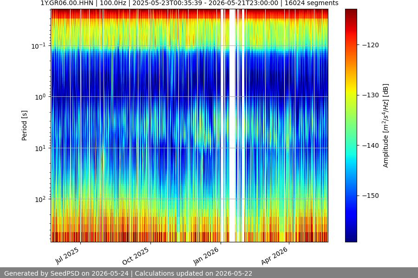Click the 10⁰ period tick label
Image resolution: width=418 pixels, height=278 pixels.
(40, 97)
